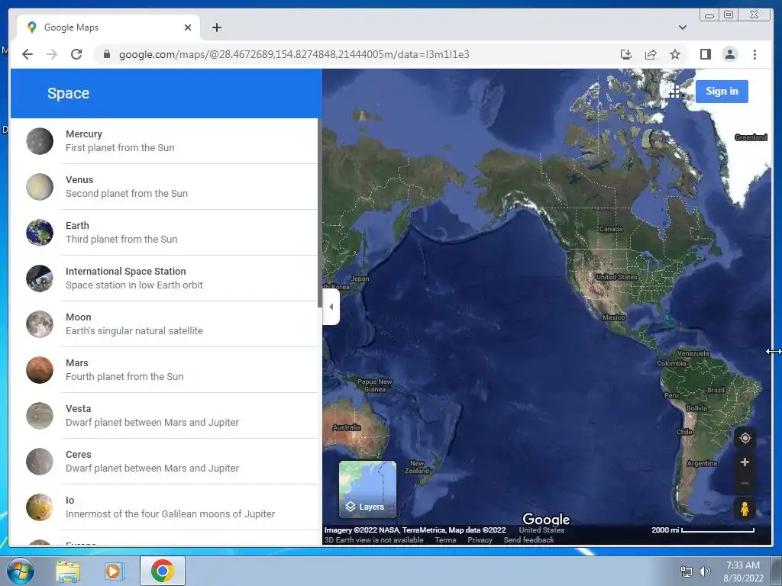
Task: Collapse the side panel arrow
Action: pyautogui.click(x=331, y=307)
